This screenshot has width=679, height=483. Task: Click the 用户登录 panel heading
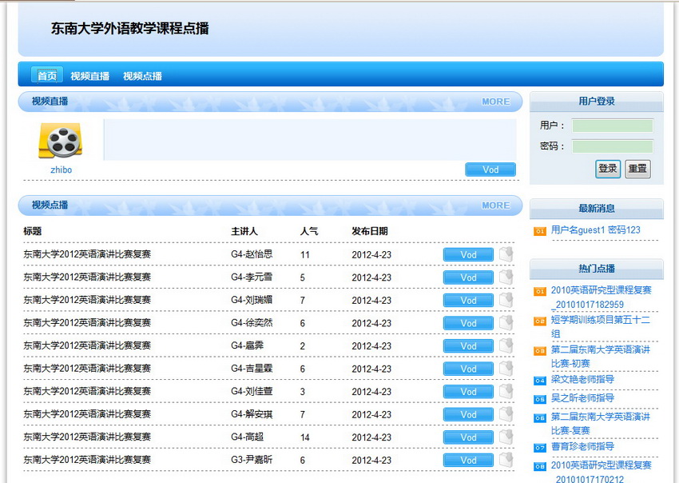(597, 102)
